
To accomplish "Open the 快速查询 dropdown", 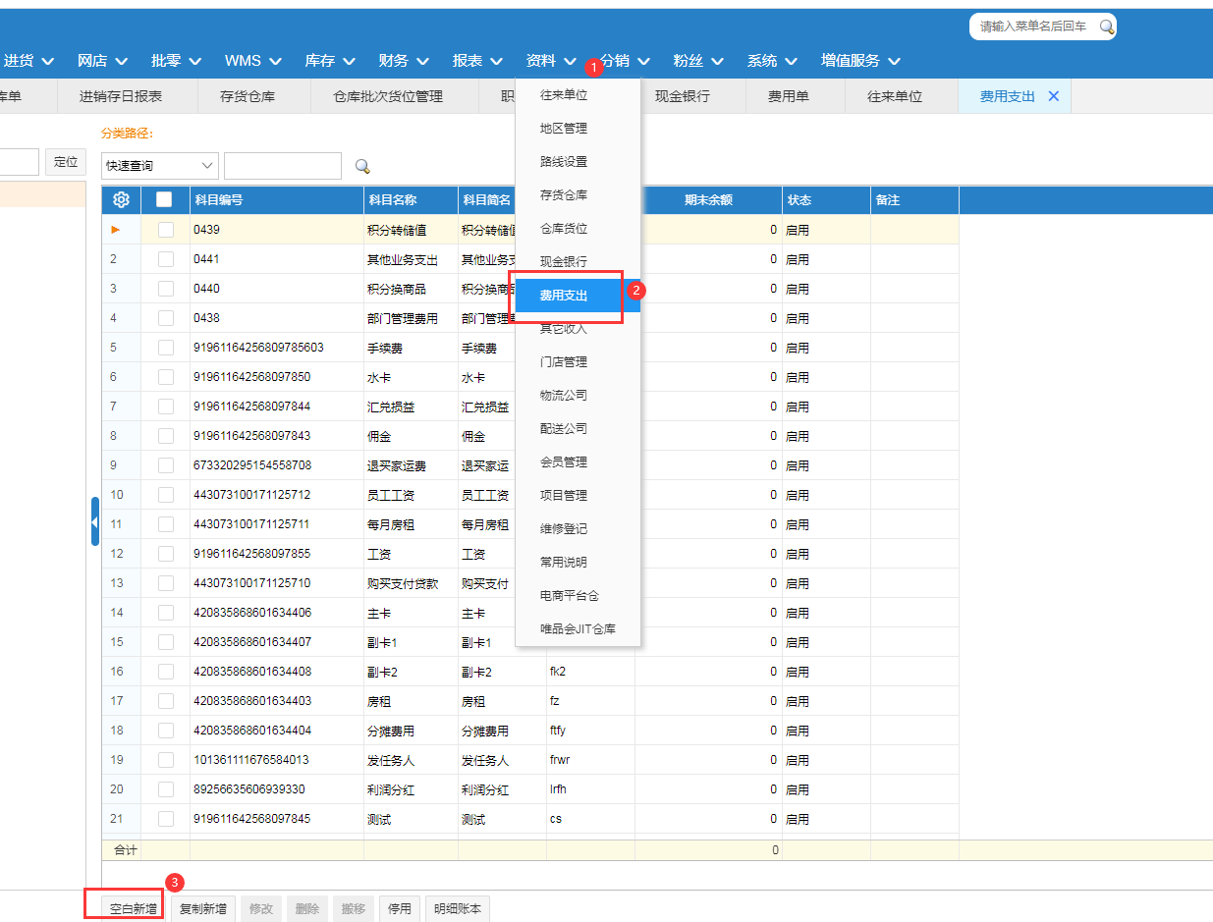I will point(159,166).
